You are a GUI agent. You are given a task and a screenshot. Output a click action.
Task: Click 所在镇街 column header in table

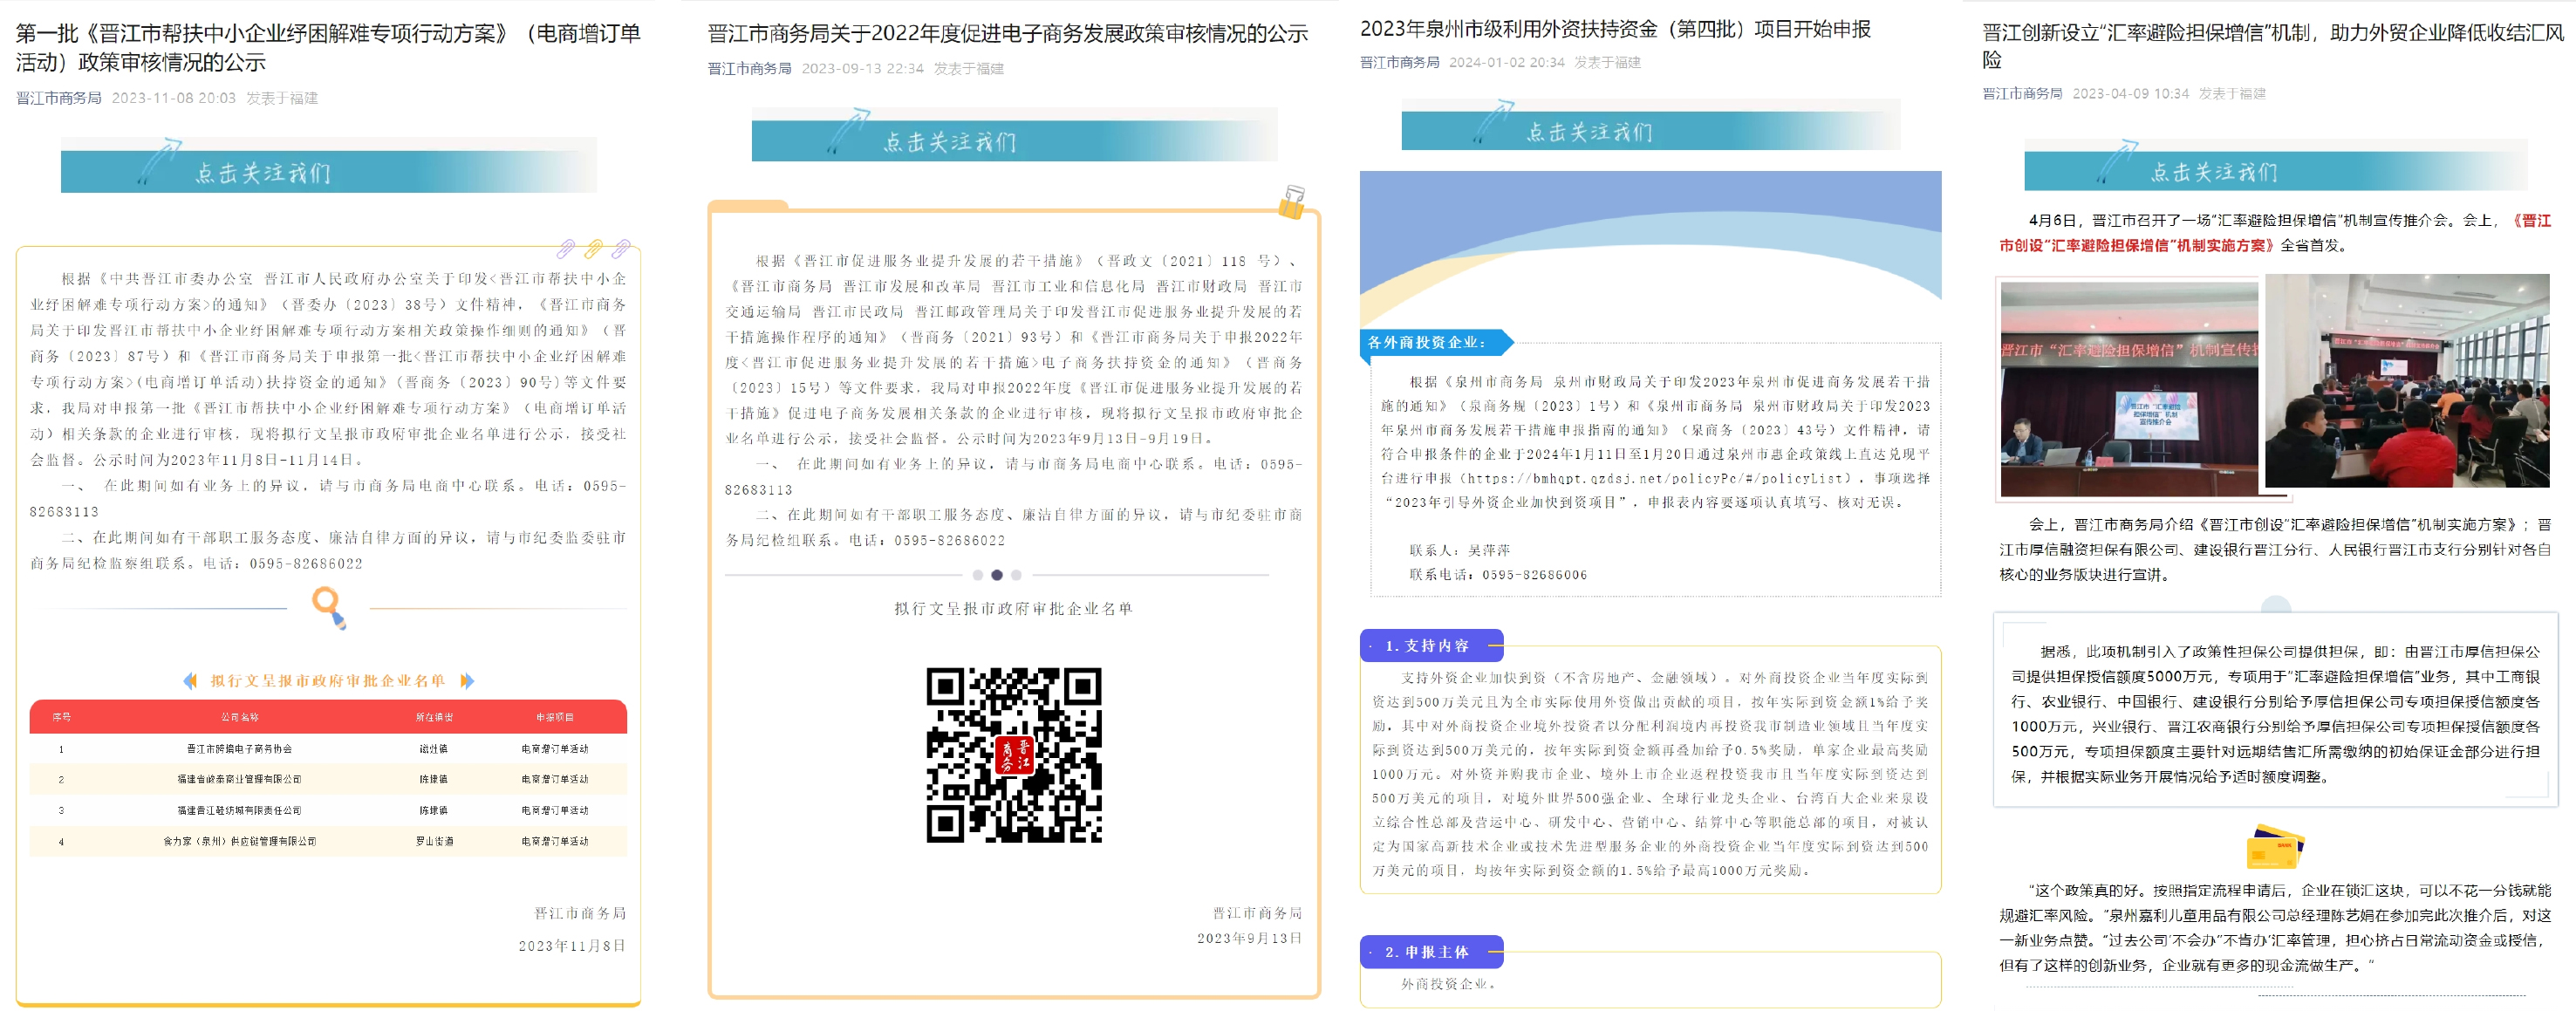point(434,717)
